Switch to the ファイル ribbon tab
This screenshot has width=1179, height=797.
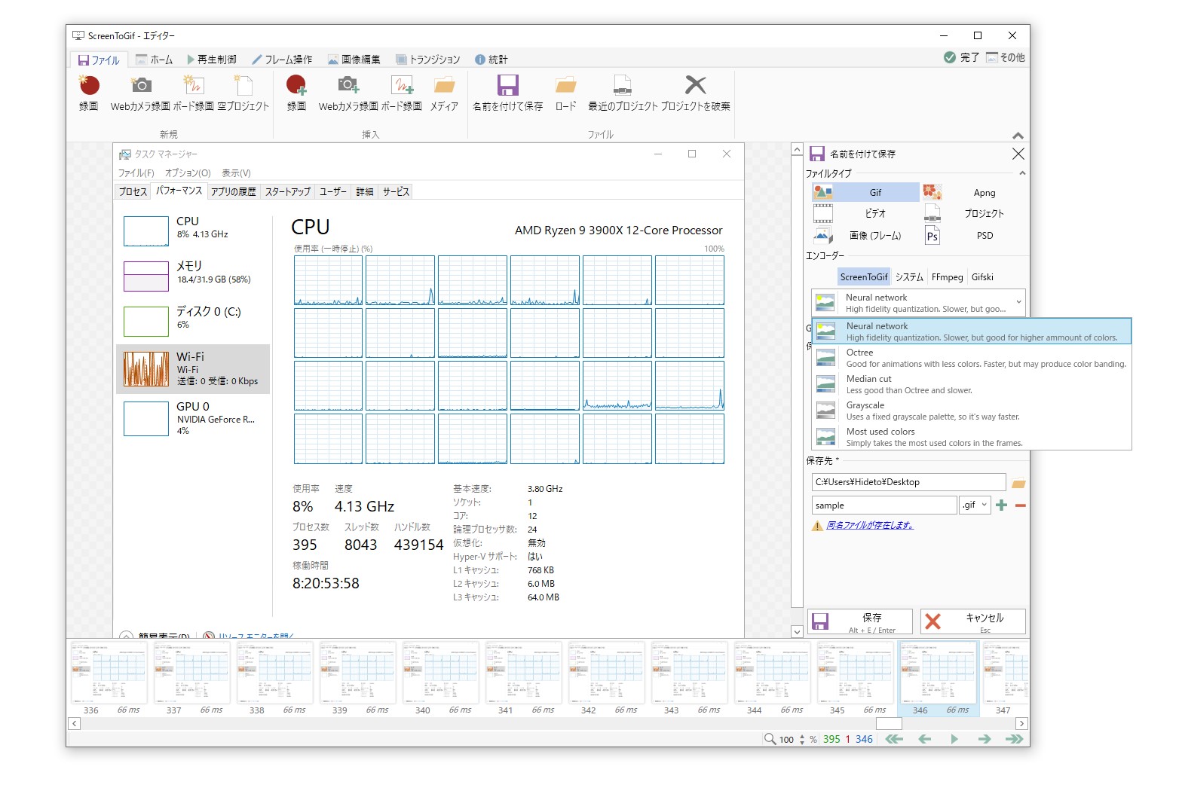point(98,60)
